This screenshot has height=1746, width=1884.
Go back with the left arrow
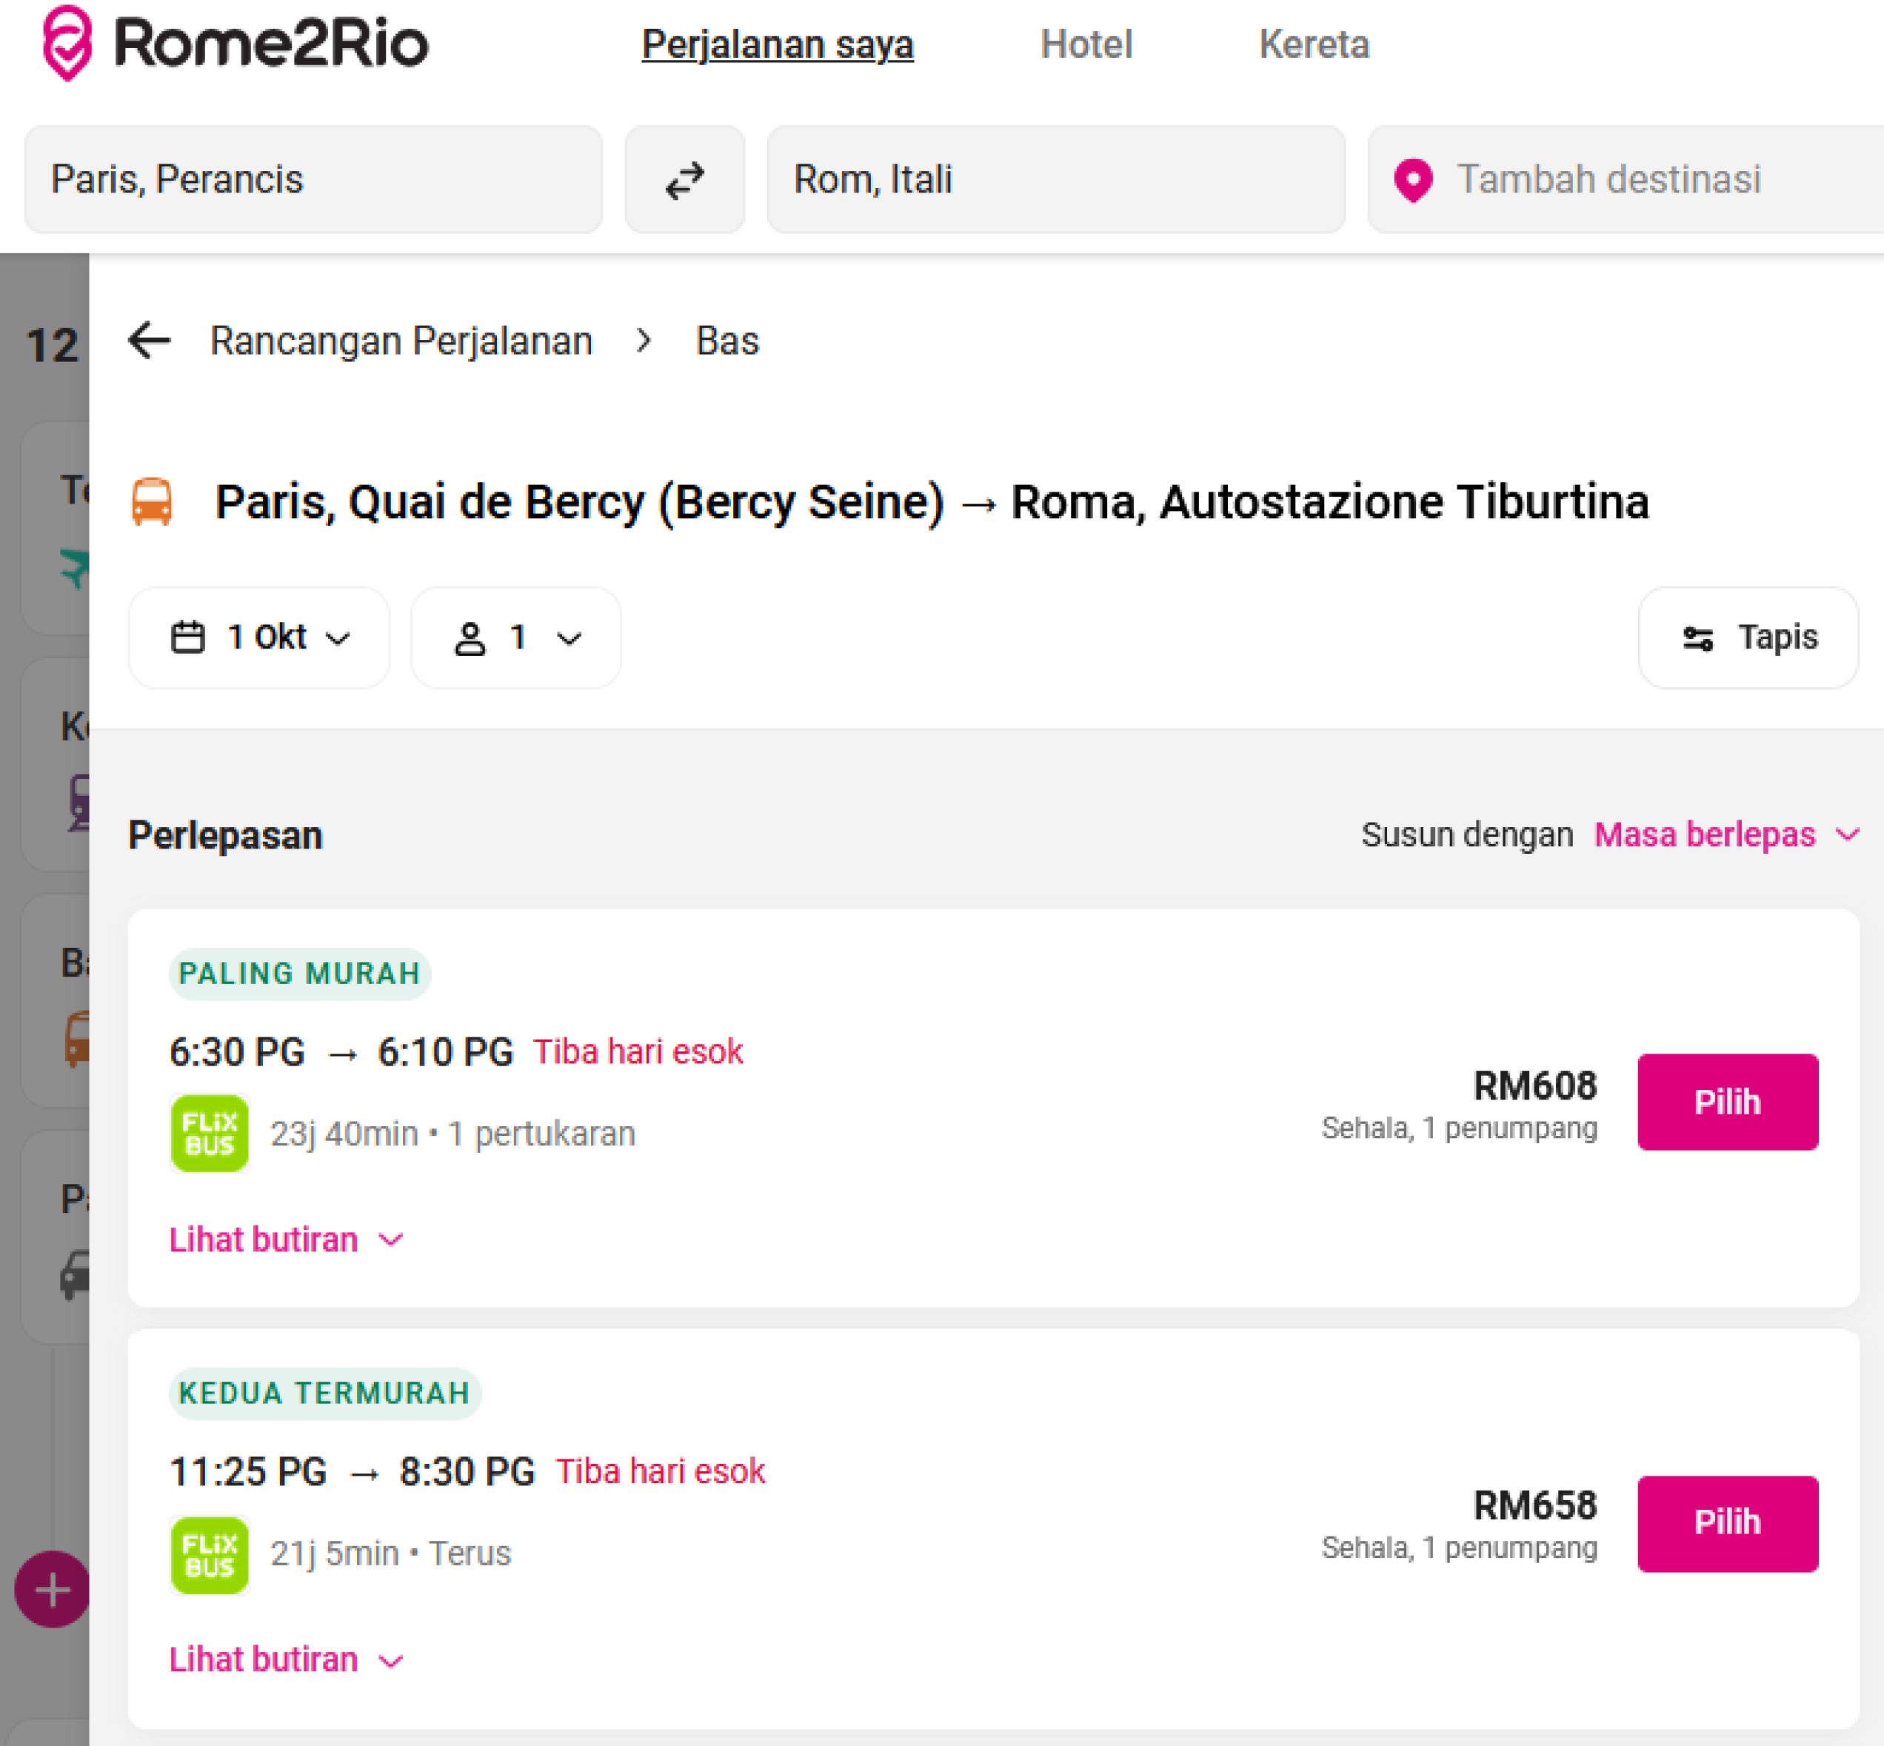pos(150,341)
